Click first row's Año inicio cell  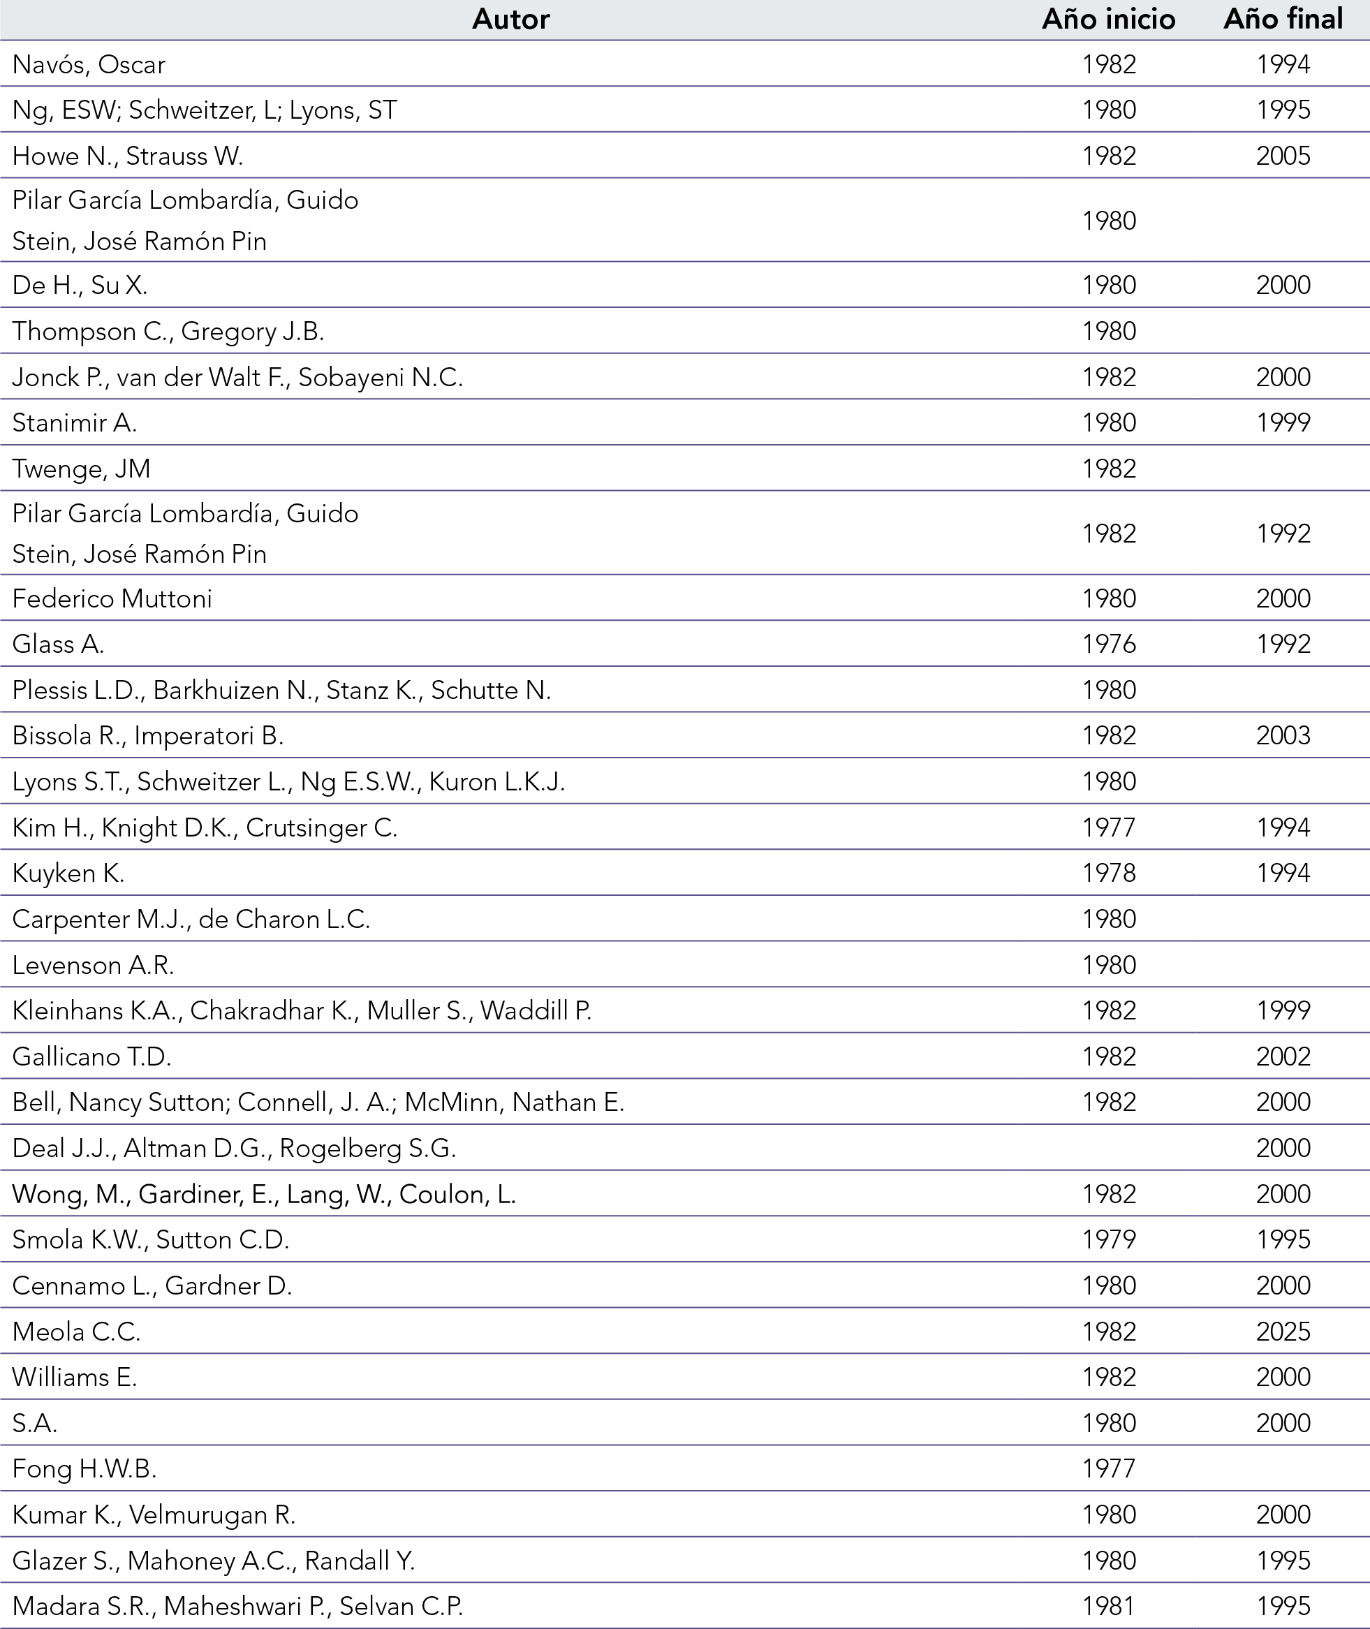[1108, 64]
